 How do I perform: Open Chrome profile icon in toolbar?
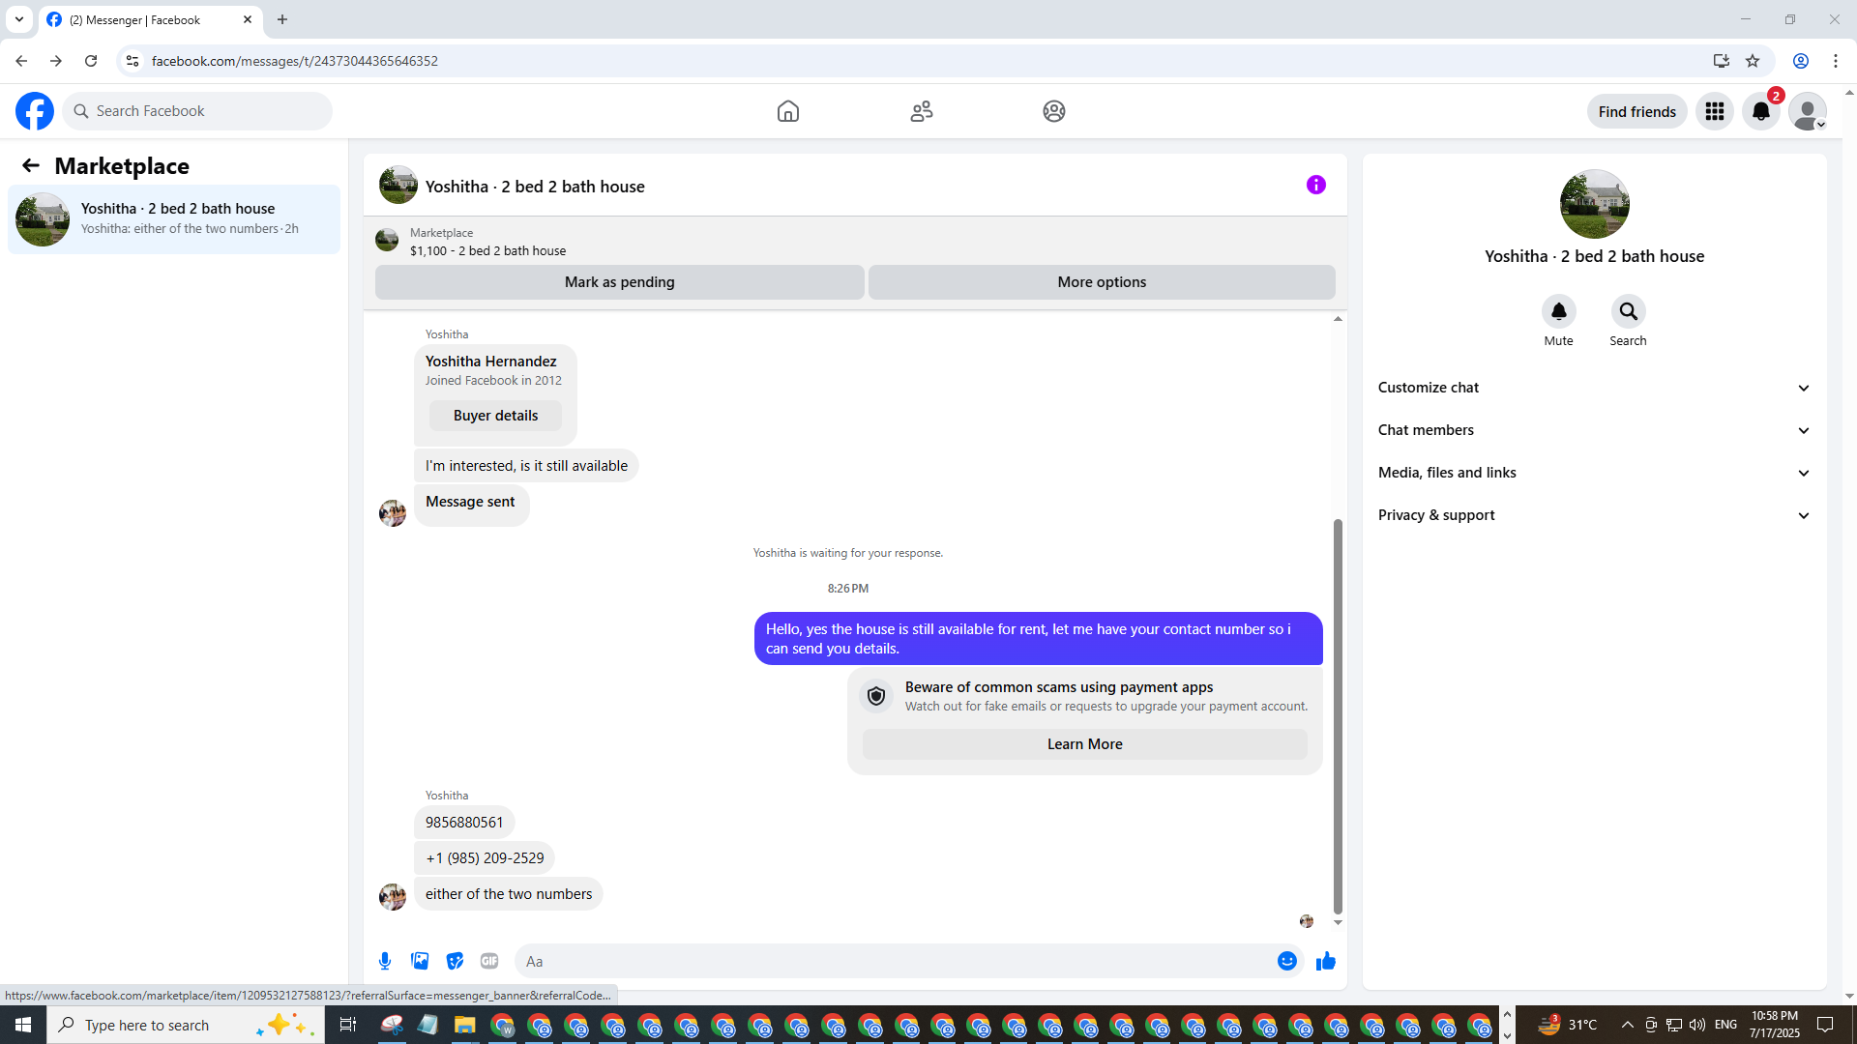[x=1801, y=61]
